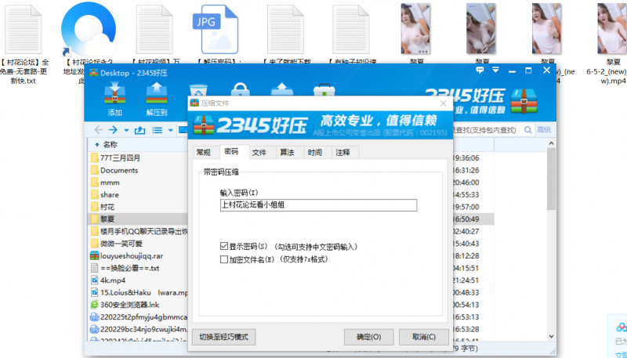Click the 解压到 (Extract to) toolbar icon
Viewport: 627px width, 358px height.
157,99
